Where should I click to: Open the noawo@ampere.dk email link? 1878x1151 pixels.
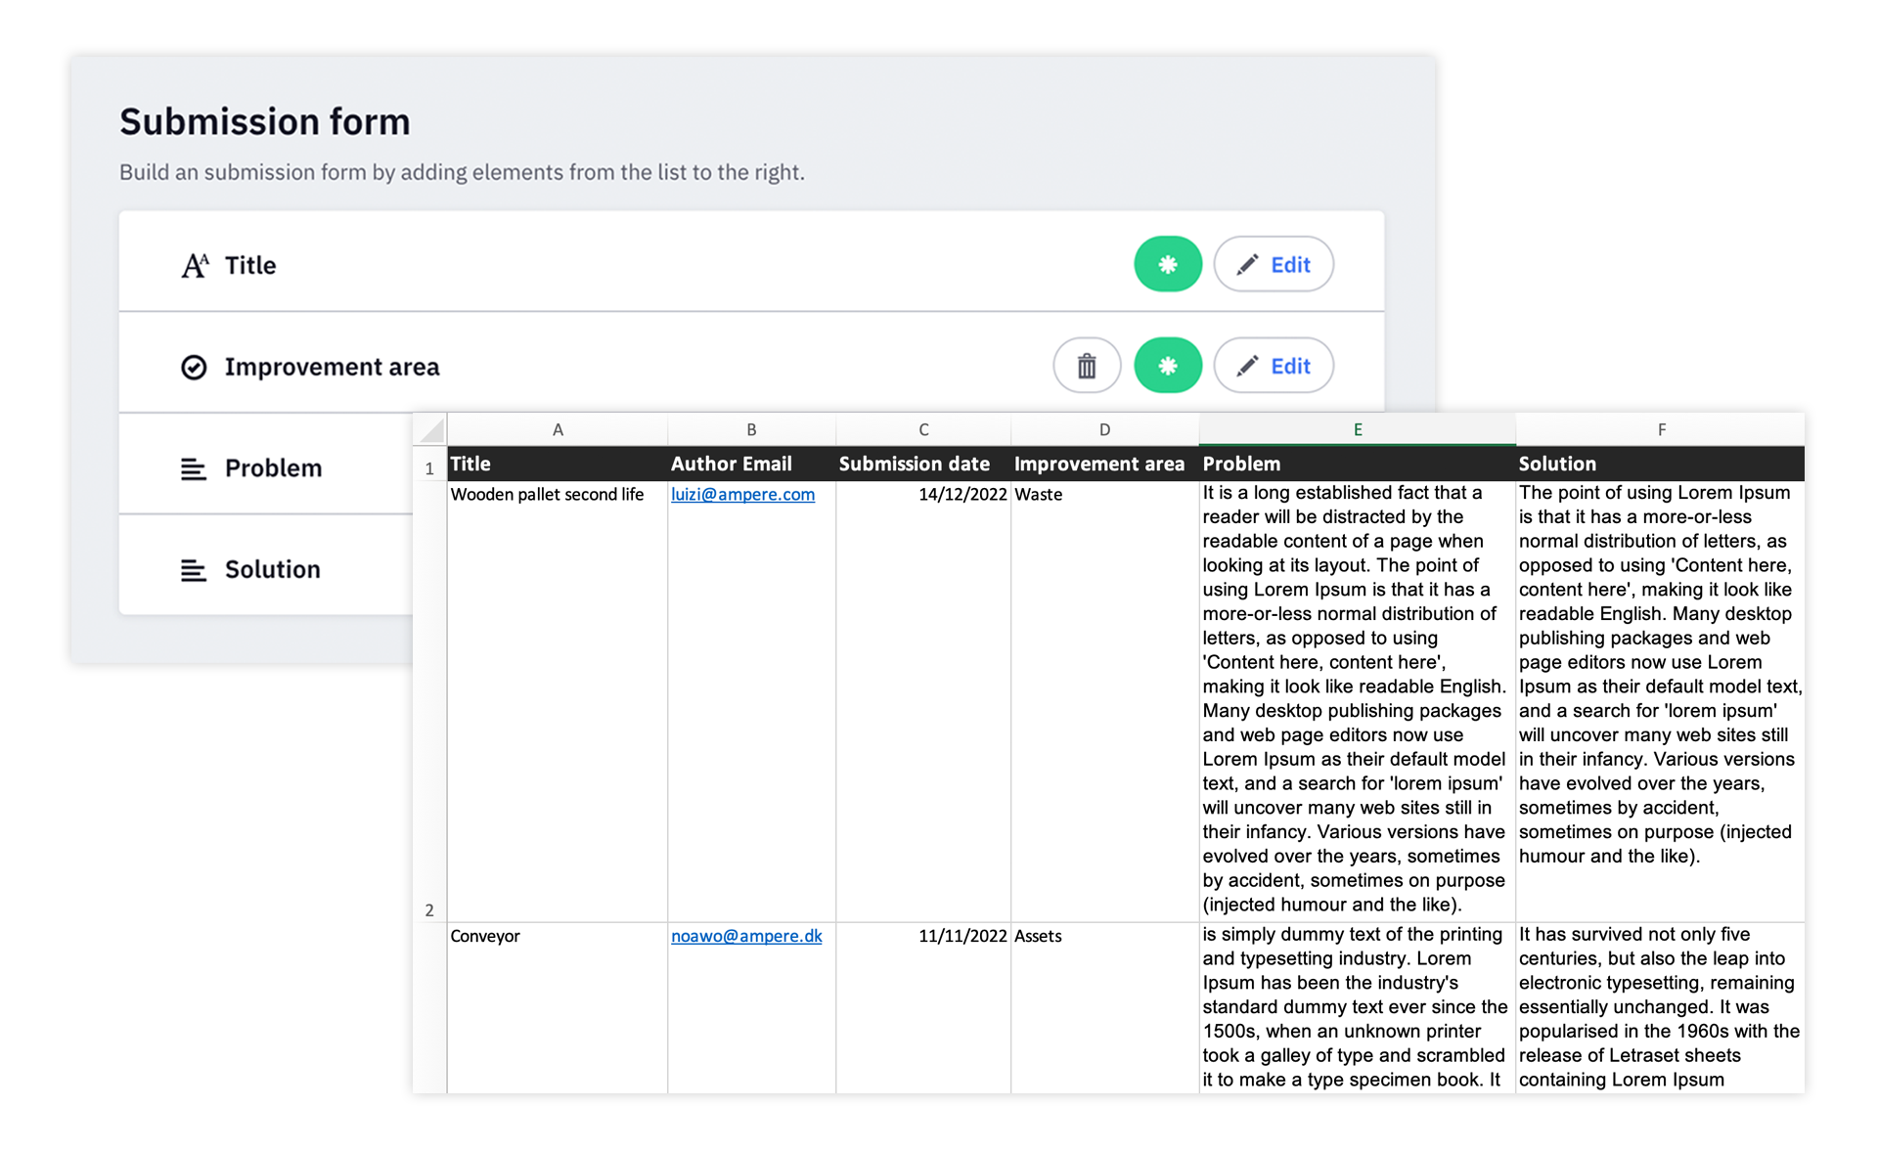(746, 936)
